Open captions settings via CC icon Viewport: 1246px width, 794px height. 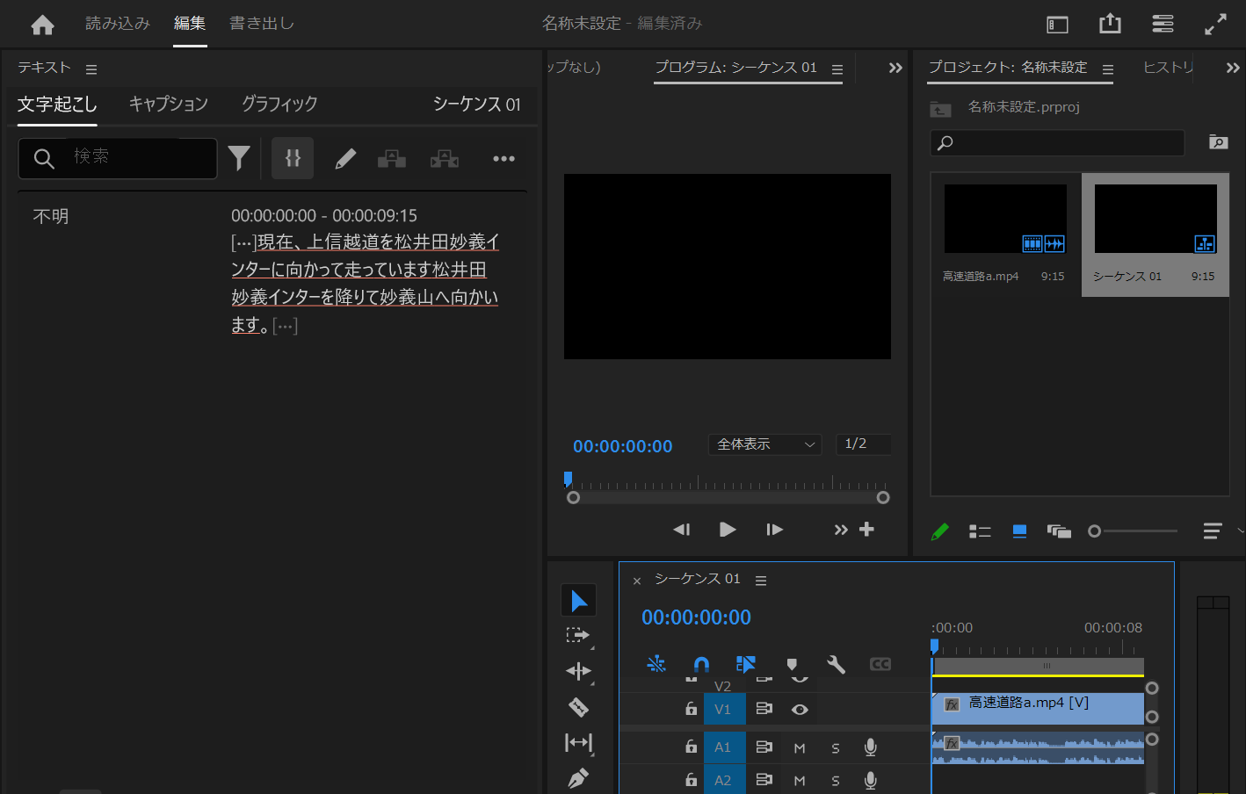point(880,664)
